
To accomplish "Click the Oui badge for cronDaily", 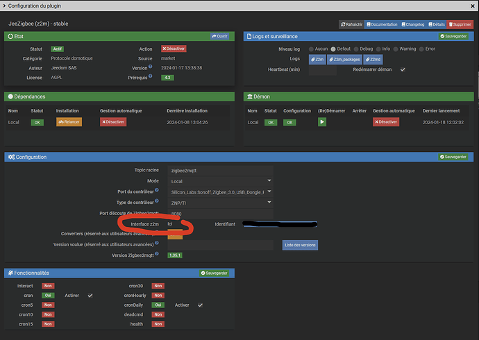I will [158, 305].
